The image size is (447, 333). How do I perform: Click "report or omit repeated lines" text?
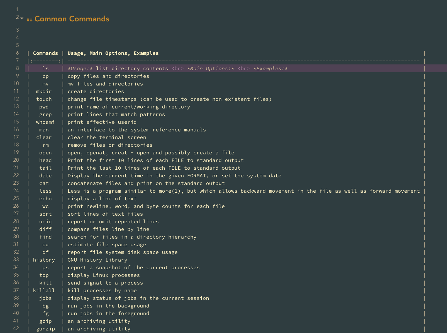[x=113, y=222]
